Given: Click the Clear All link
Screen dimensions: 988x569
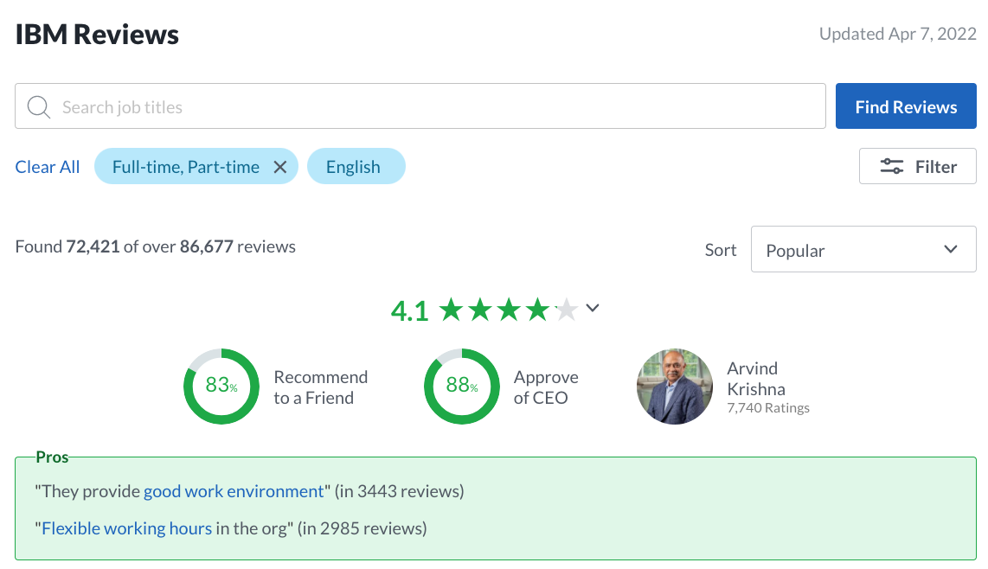Looking at the screenshot, I should click(48, 167).
